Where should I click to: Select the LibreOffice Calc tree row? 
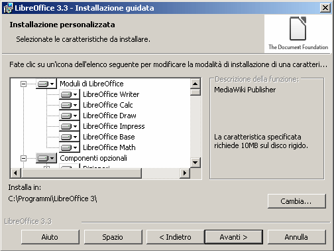pos(108,105)
